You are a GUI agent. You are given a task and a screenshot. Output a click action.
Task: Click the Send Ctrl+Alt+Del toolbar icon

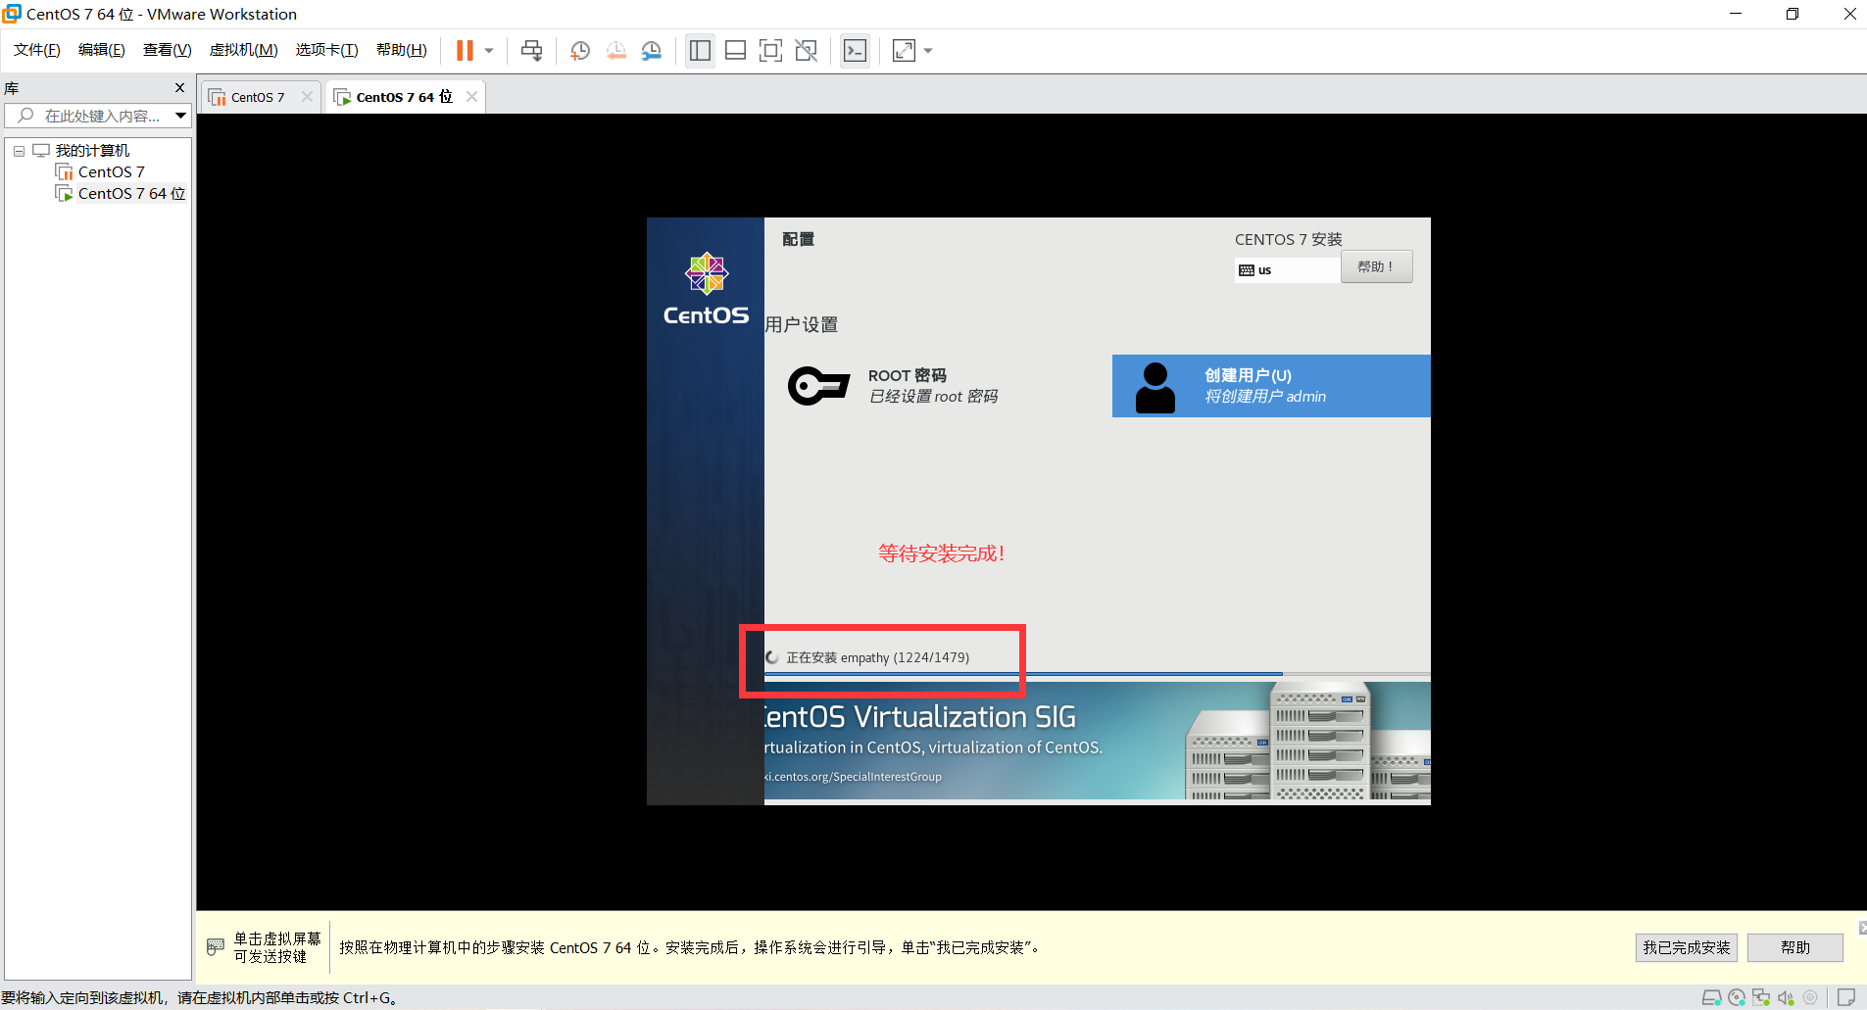point(531,51)
